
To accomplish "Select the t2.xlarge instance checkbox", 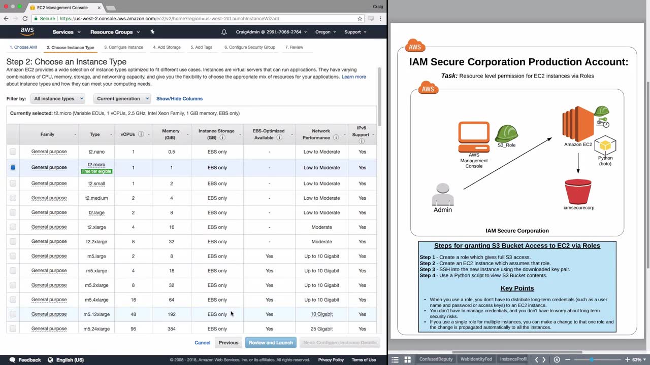I will 13,227.
